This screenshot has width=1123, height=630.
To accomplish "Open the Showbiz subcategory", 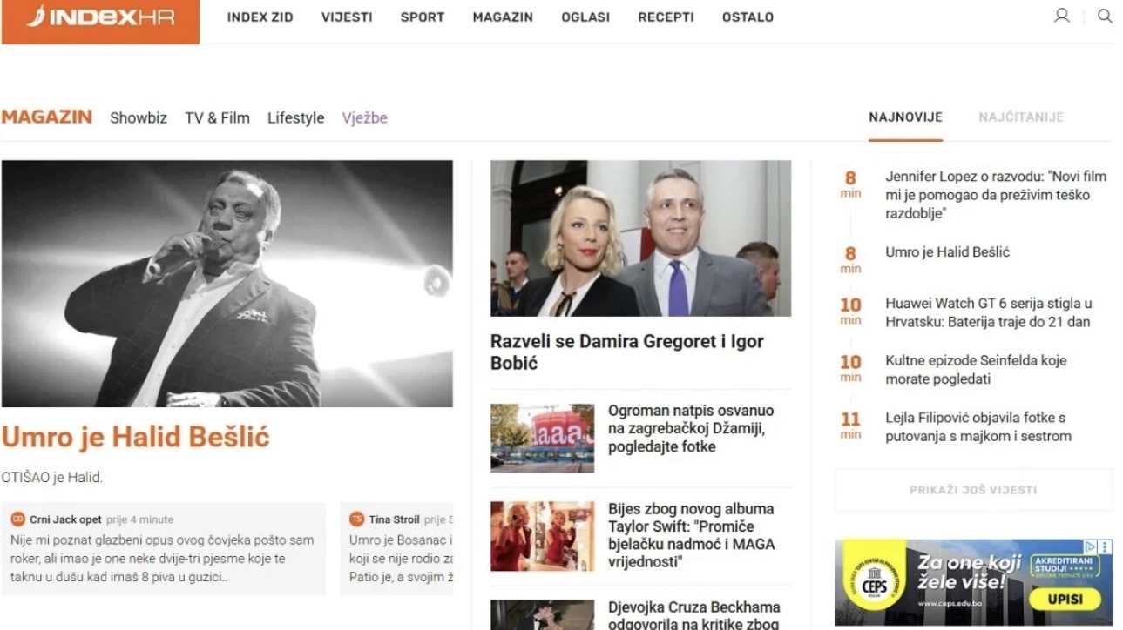I will coord(138,118).
